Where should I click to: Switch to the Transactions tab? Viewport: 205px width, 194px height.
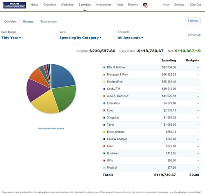click(x=48, y=22)
